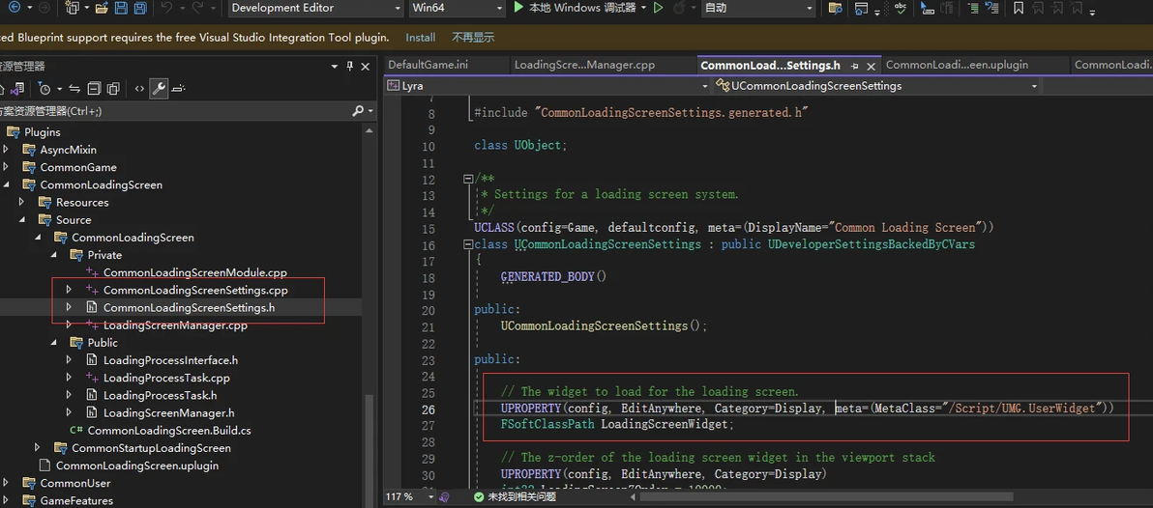
Task: Switch to the LoadingScreenManager.cpp tab
Action: click(584, 65)
